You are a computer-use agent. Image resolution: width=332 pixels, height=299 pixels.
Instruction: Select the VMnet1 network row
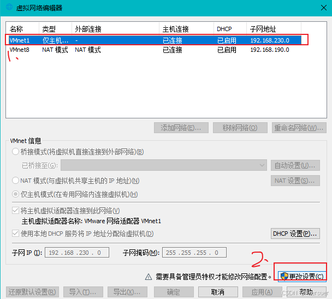coord(153,40)
